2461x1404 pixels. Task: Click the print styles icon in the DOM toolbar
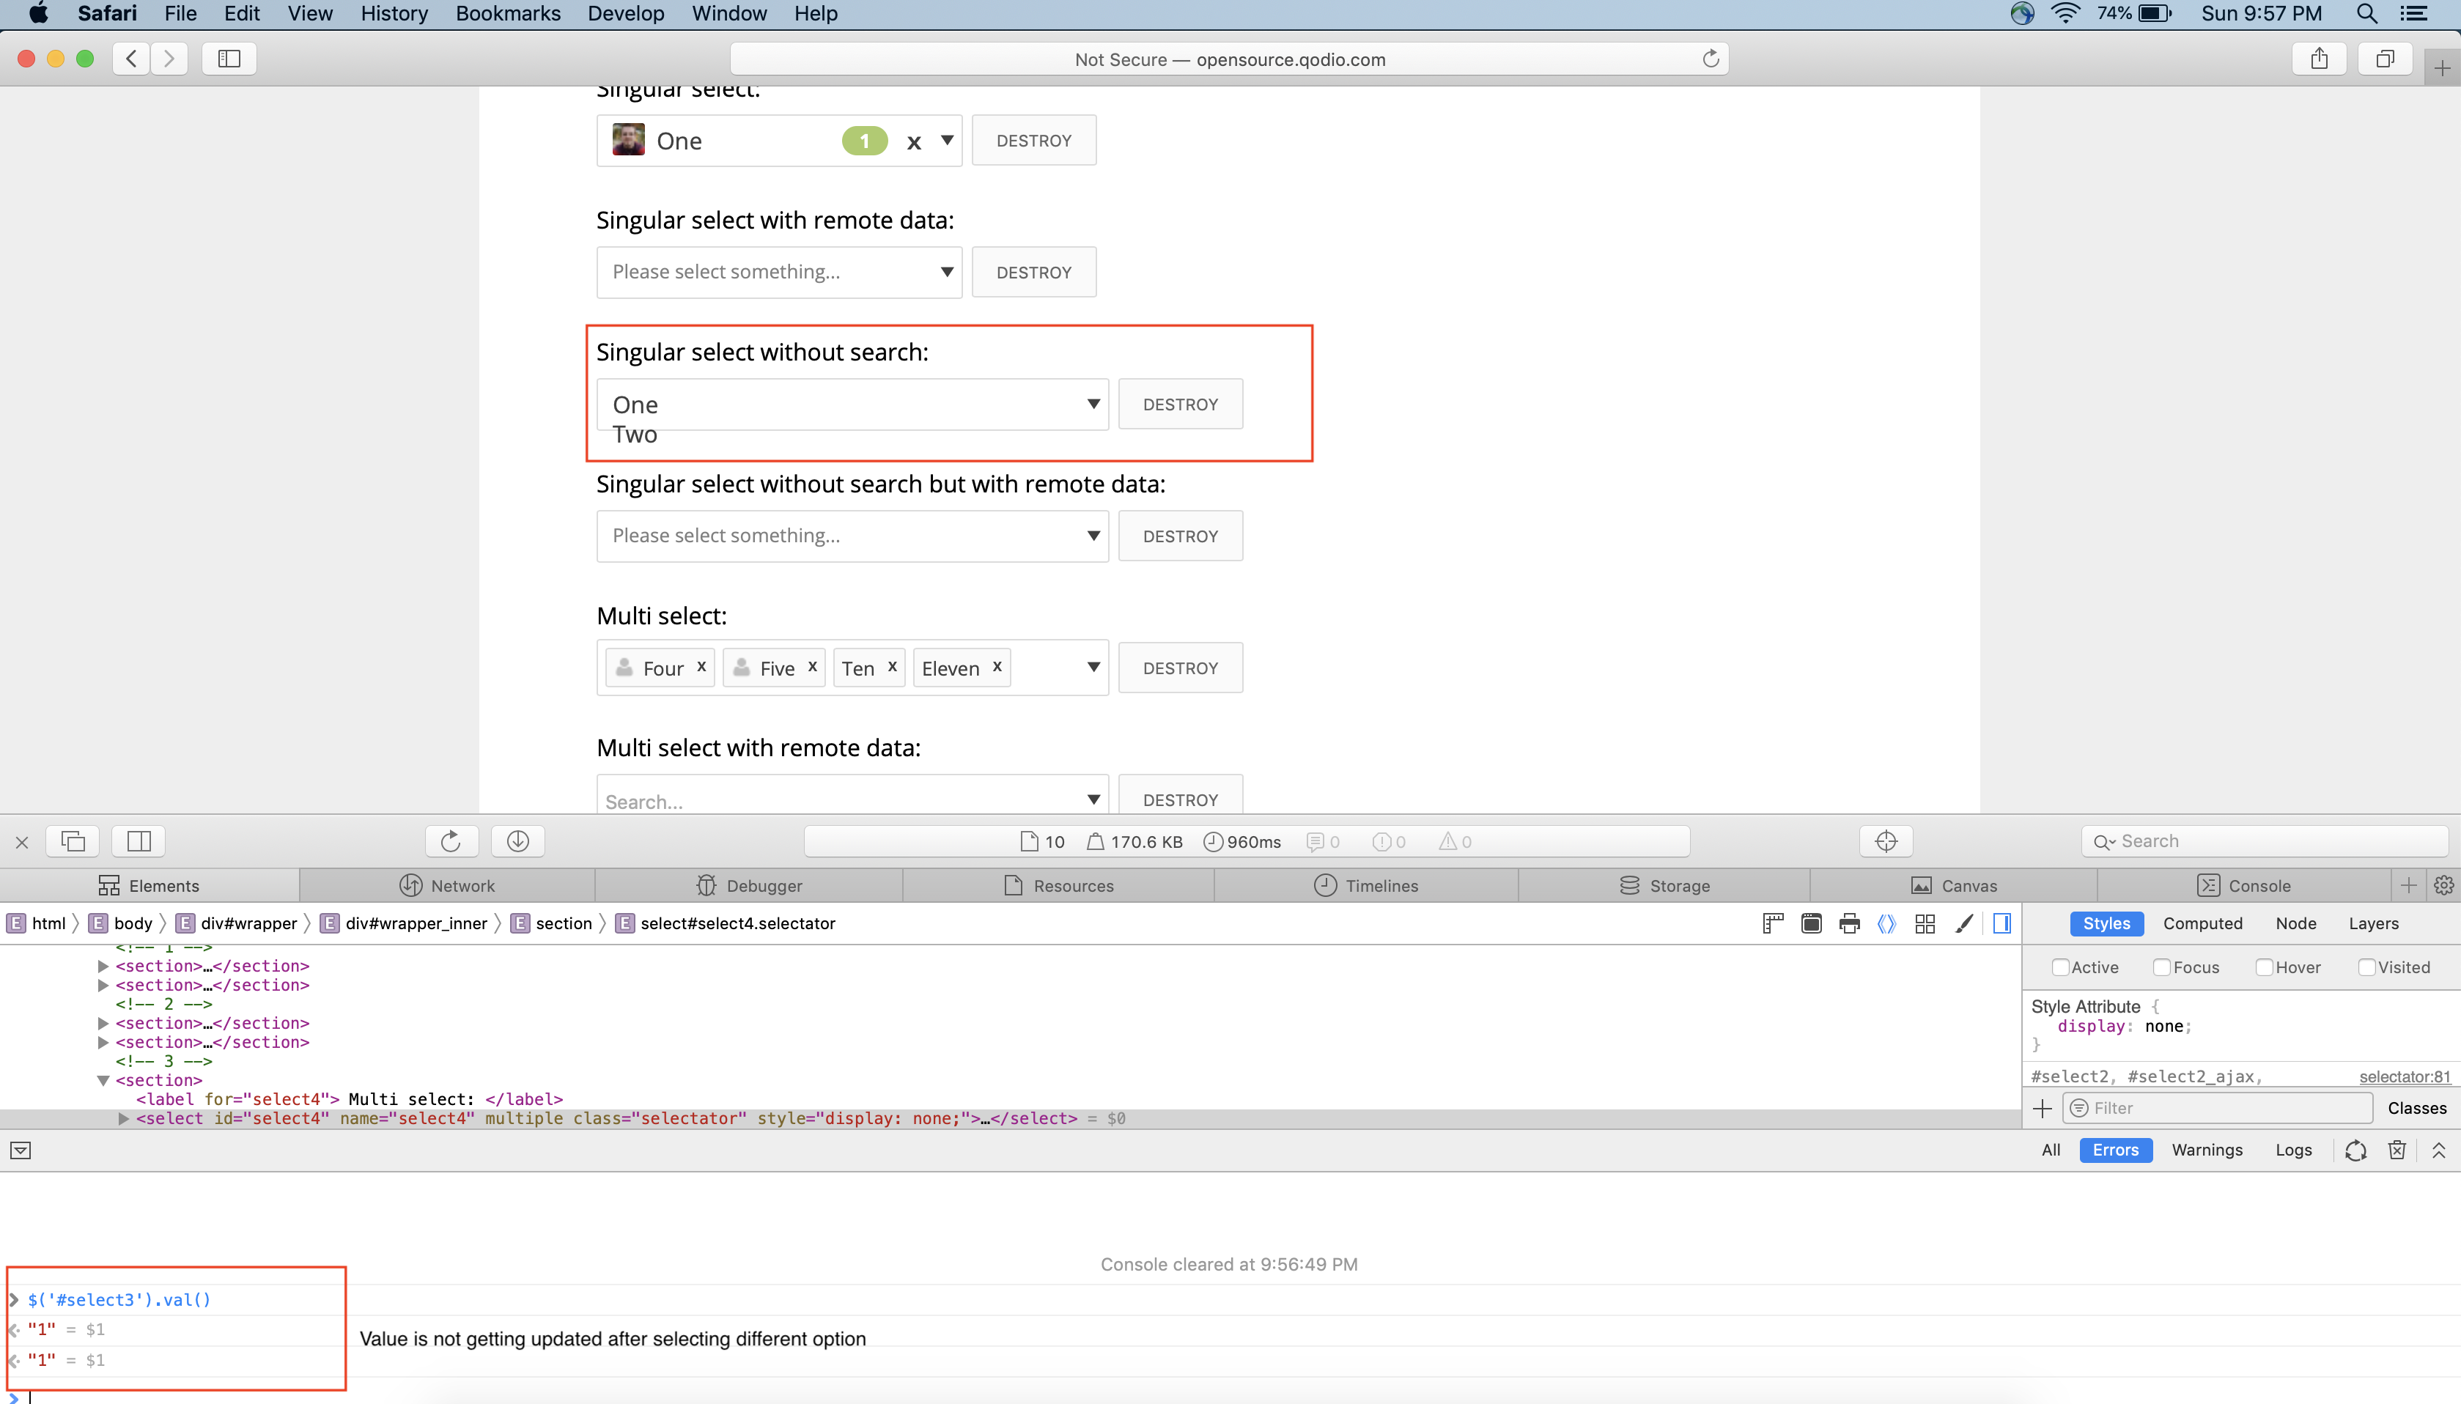[x=1848, y=923]
